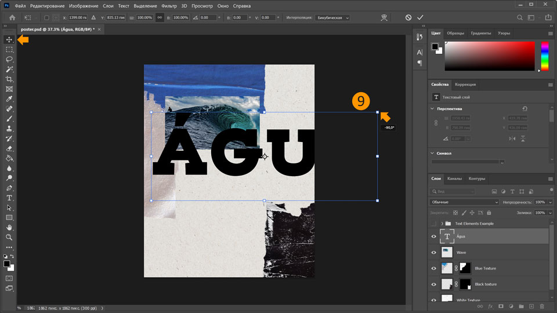Open the Слои menu
The height and width of the screenshot is (313, 557).
[108, 6]
